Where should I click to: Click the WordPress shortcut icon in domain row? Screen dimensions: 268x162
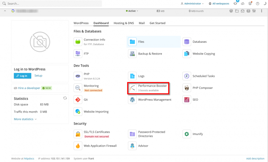point(231,11)
